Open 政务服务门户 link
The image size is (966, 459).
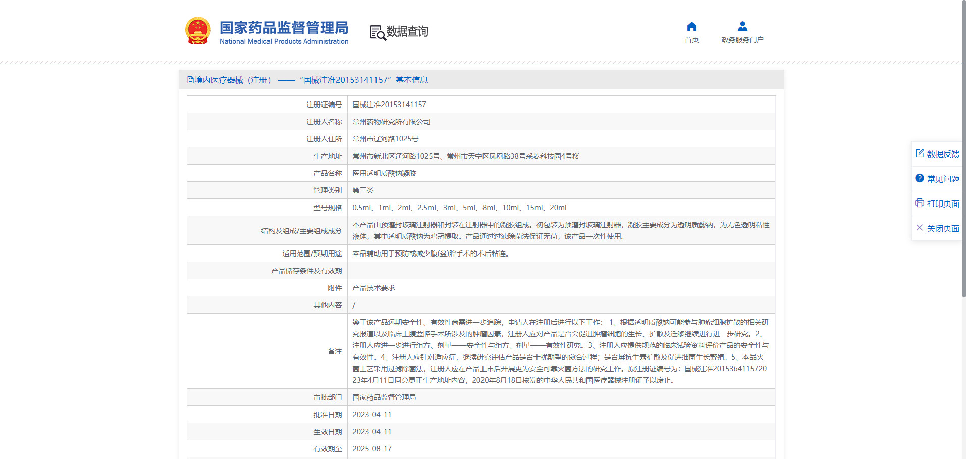(742, 40)
